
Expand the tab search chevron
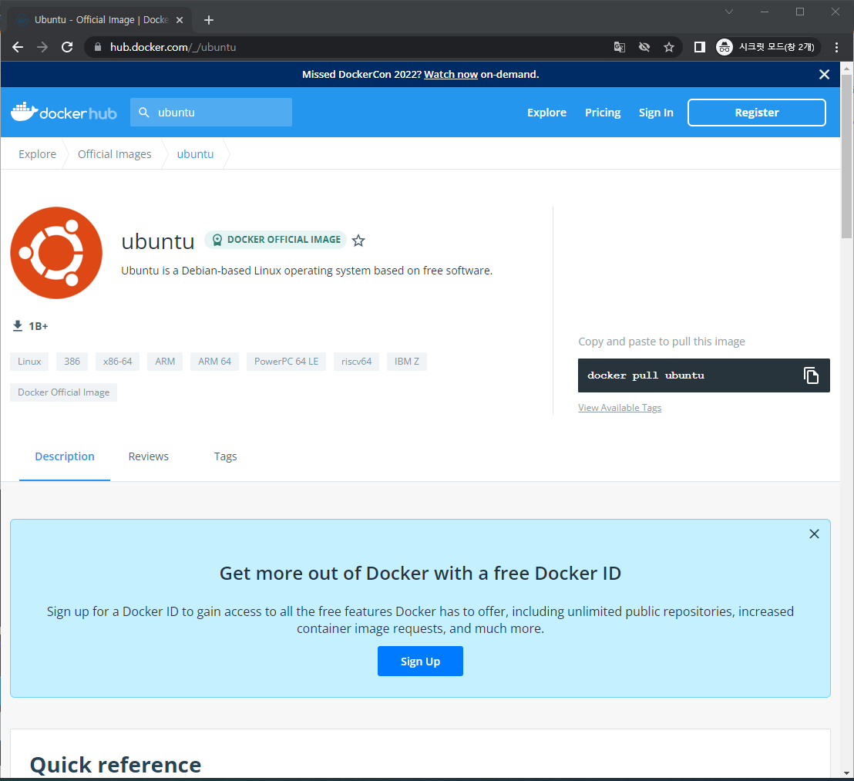click(728, 12)
